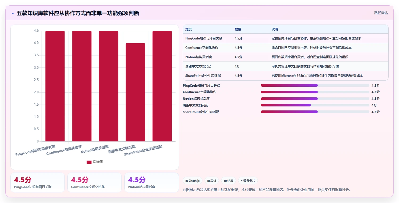Click the 4分 value in table

(237, 66)
